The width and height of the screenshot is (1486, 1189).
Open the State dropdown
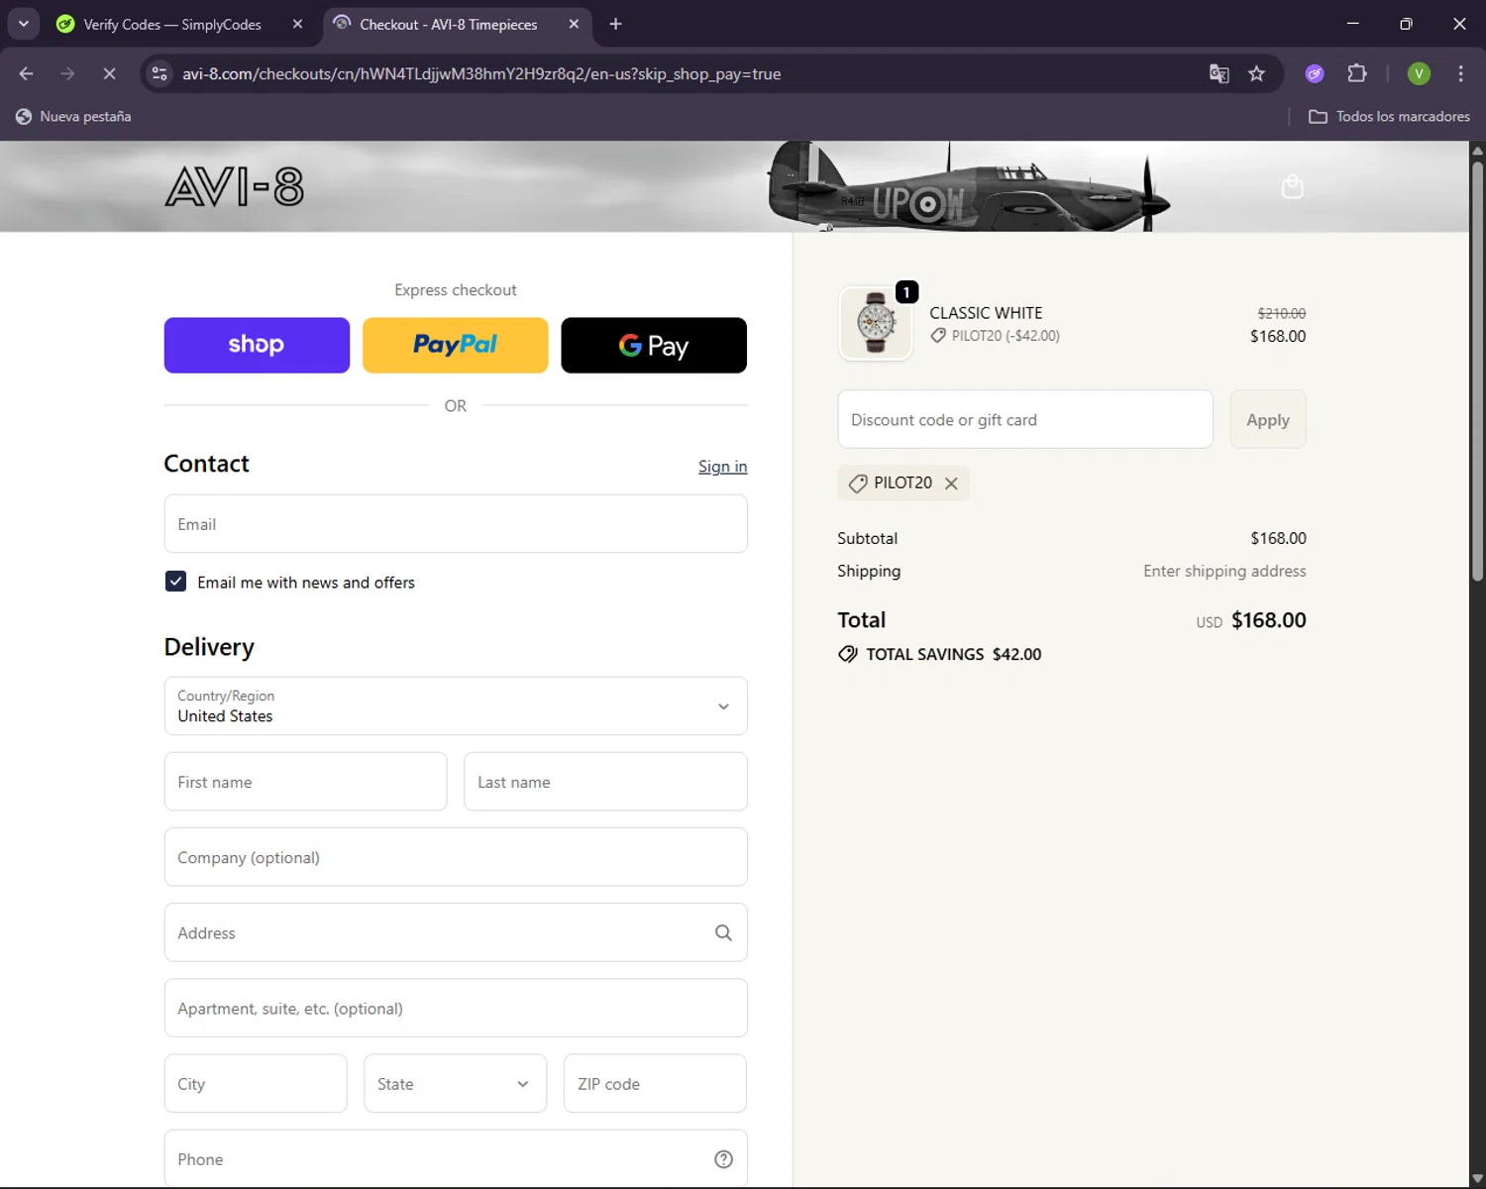(455, 1083)
